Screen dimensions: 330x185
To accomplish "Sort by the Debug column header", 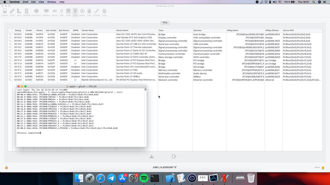I will 18,30.
